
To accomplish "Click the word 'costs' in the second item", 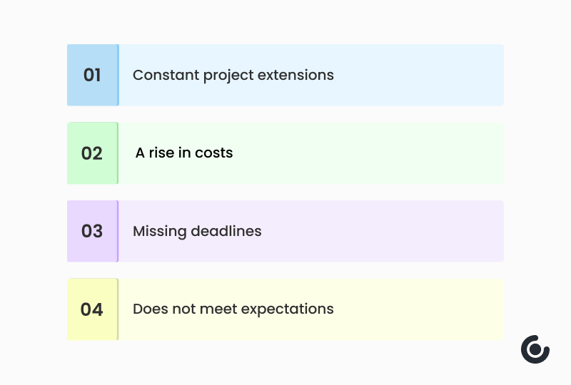I will tap(213, 153).
